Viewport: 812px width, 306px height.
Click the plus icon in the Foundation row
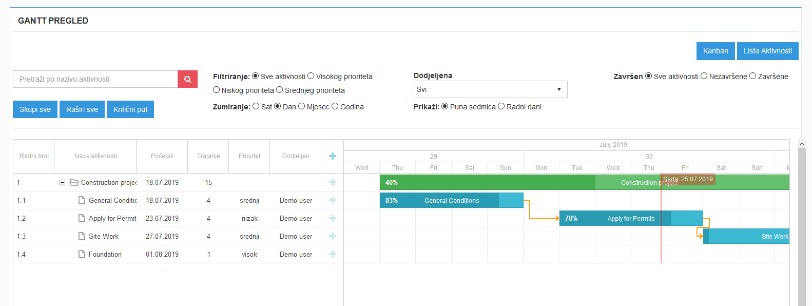click(333, 254)
